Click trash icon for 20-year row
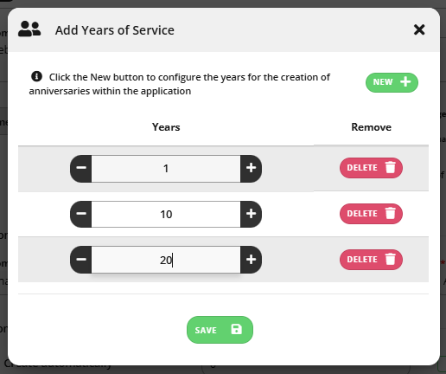This screenshot has width=446, height=374. [x=391, y=259]
